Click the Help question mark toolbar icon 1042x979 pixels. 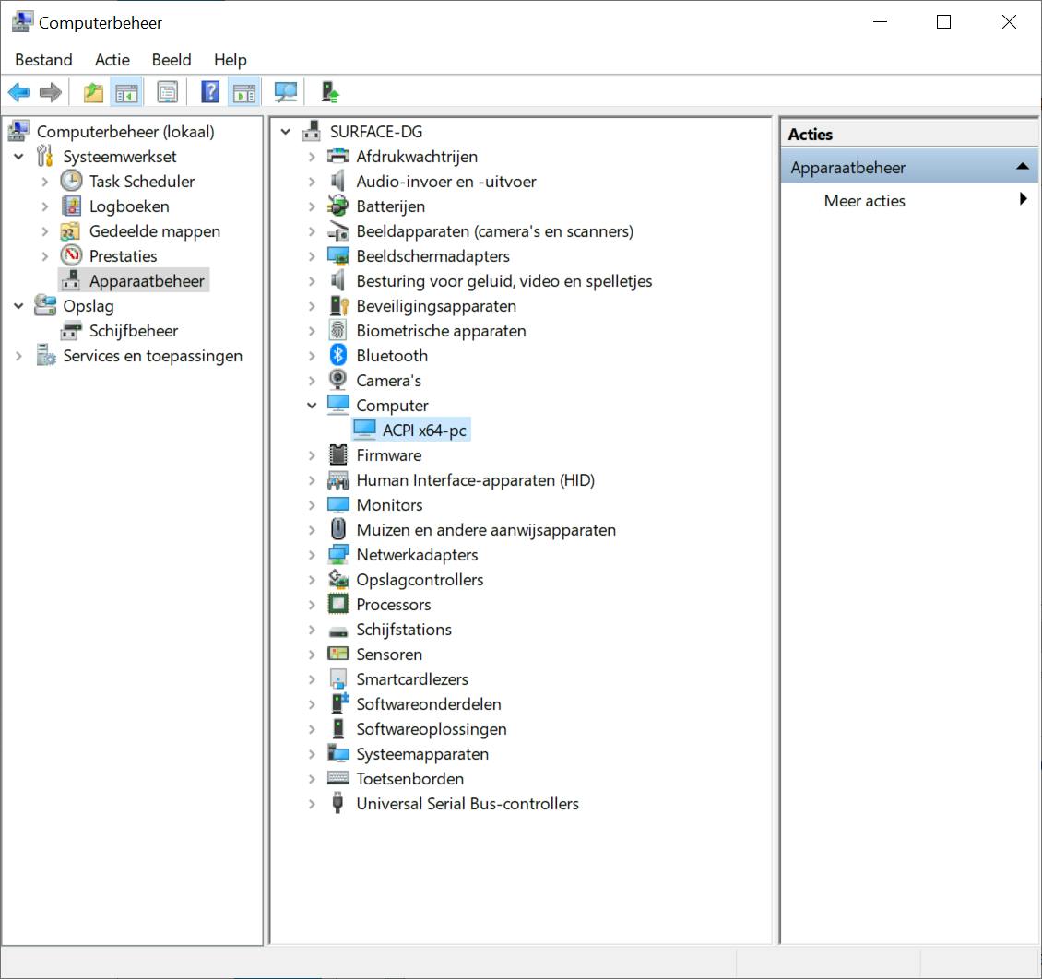[210, 92]
